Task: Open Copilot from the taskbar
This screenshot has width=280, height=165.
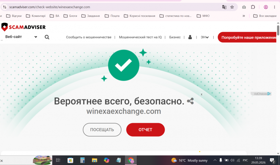Action: 106,160
